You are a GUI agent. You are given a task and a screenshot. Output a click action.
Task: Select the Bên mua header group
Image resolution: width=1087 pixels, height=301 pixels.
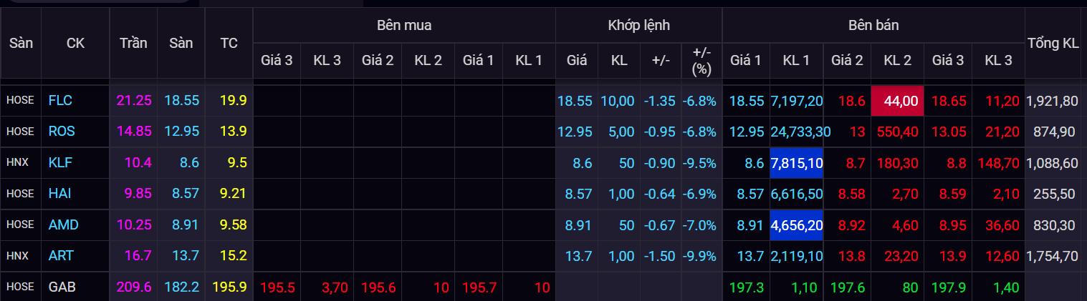(404, 26)
